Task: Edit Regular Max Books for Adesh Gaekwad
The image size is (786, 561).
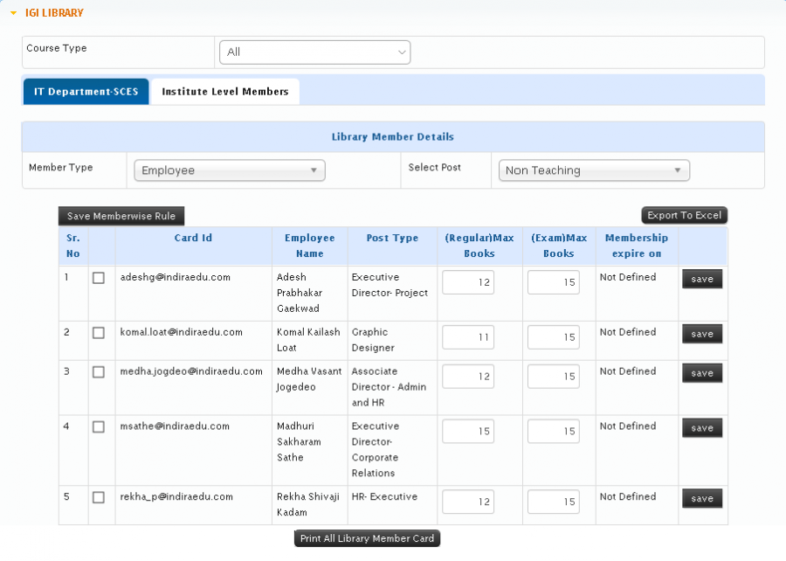Action: 468,282
